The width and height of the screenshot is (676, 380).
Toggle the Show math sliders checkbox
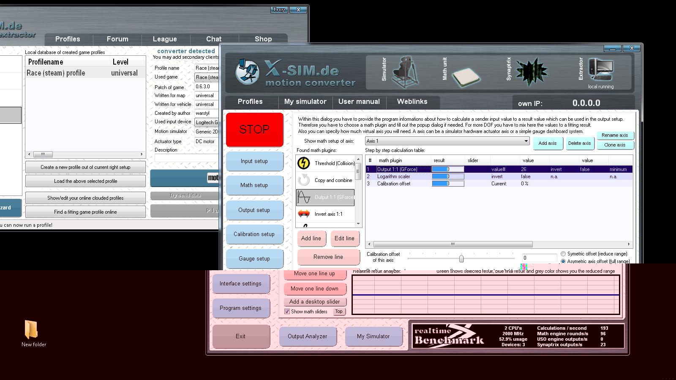coord(287,312)
